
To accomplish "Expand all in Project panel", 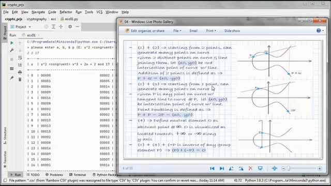I will pyautogui.click(x=54, y=27).
